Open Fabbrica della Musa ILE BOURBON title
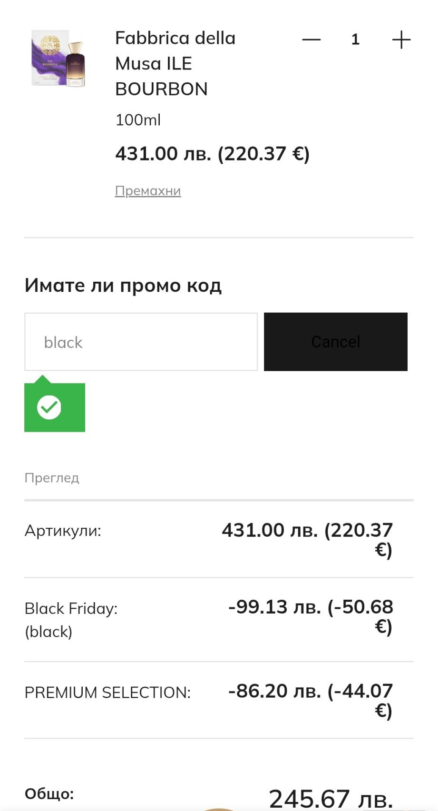This screenshot has width=438, height=811. (x=175, y=63)
